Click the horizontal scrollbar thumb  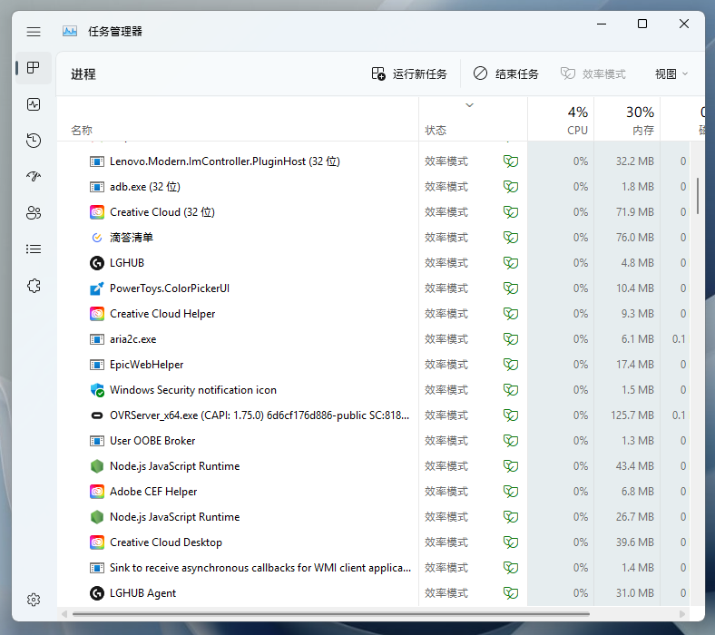click(x=330, y=614)
